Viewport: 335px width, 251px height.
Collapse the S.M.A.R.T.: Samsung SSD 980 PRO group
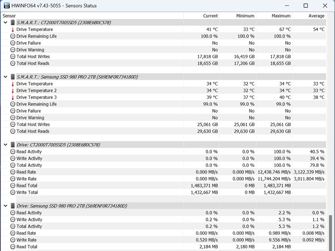6,77
